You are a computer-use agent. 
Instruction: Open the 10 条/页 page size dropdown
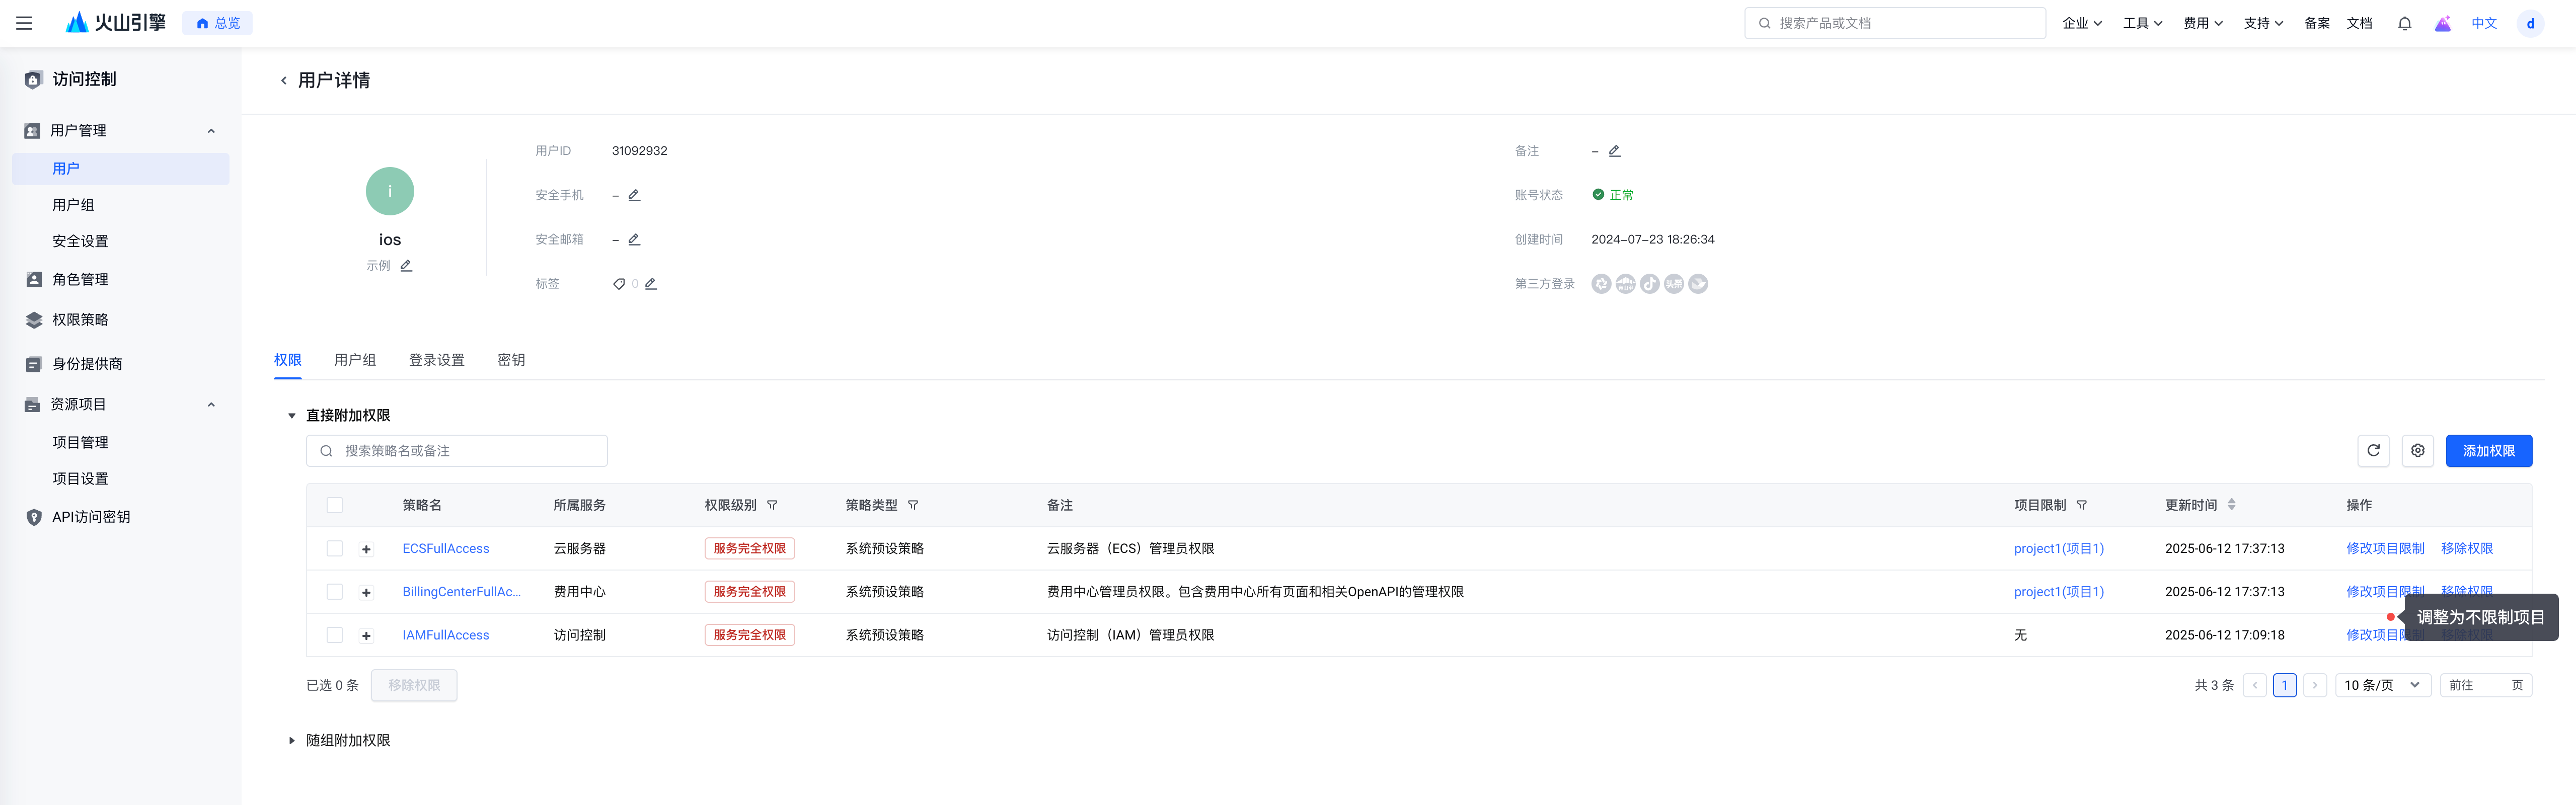(x=2383, y=685)
